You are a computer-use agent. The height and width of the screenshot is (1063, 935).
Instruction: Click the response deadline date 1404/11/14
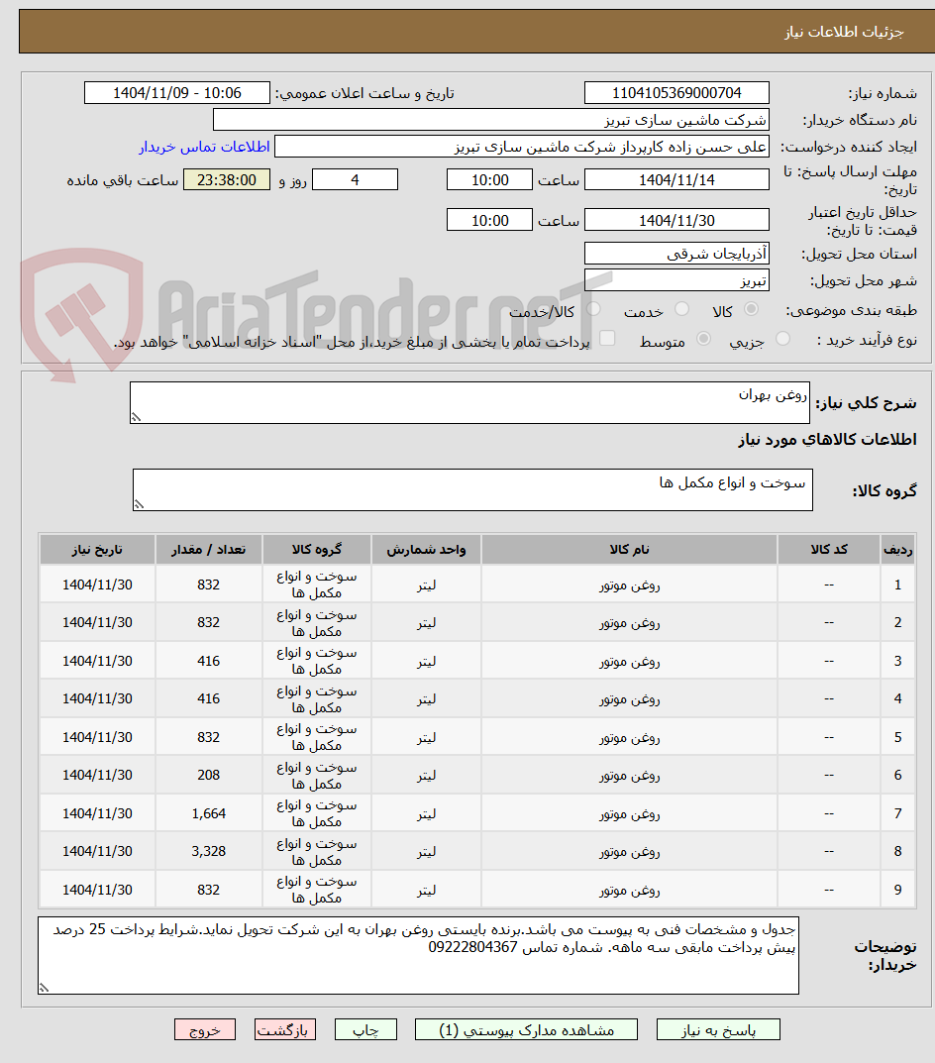[x=676, y=179]
